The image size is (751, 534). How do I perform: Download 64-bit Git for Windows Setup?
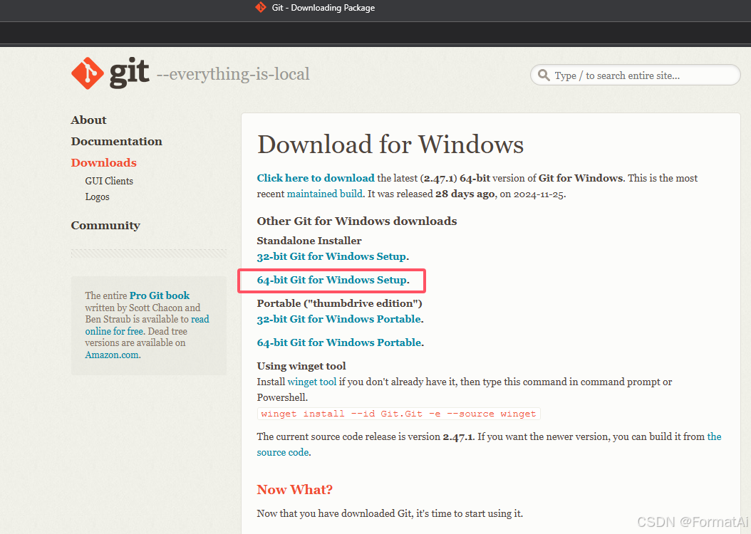[x=331, y=280]
